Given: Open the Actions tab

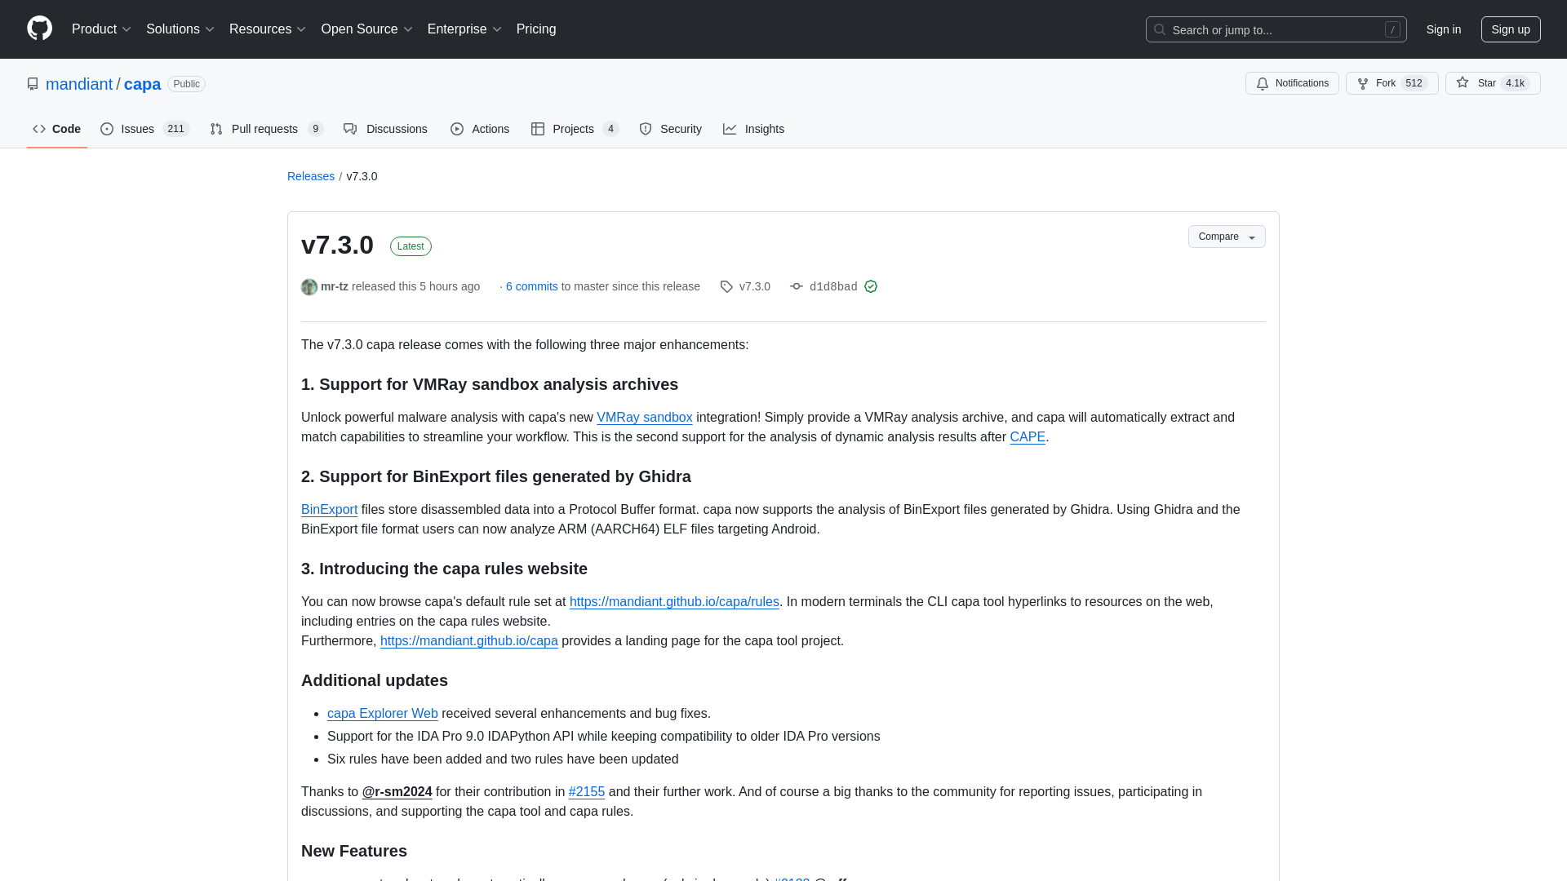Looking at the screenshot, I should click(x=480, y=129).
